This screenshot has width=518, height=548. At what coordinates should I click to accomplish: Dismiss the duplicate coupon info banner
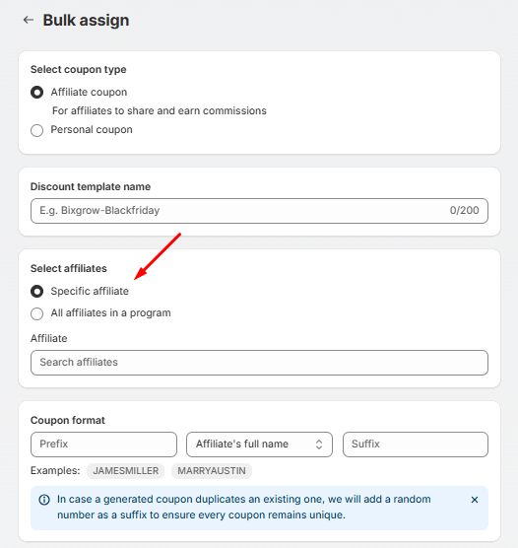475,500
